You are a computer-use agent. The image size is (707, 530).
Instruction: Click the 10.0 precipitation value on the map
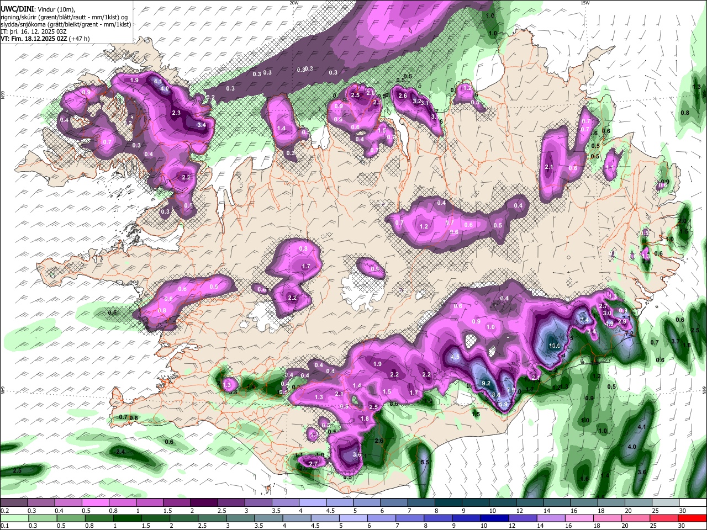[555, 346]
